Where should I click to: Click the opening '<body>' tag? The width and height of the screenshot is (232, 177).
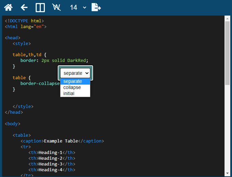point(13,124)
